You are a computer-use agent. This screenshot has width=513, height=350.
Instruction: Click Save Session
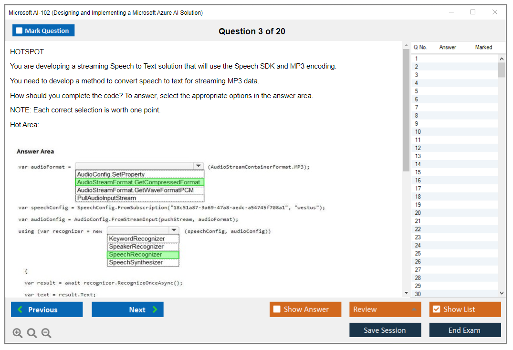385,330
